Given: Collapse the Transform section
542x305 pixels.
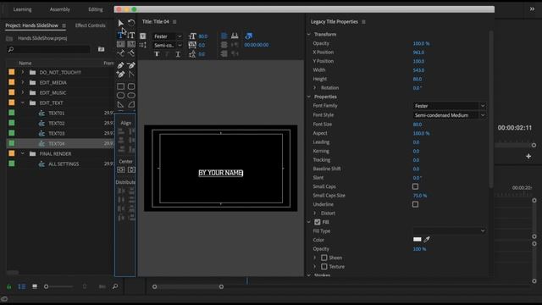Looking at the screenshot, I should coord(308,34).
